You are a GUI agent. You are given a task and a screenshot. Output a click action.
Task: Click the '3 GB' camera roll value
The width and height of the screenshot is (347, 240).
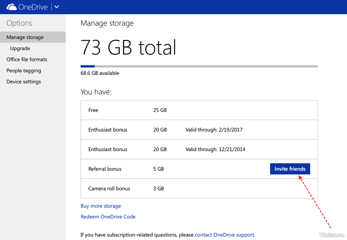pyautogui.click(x=159, y=188)
